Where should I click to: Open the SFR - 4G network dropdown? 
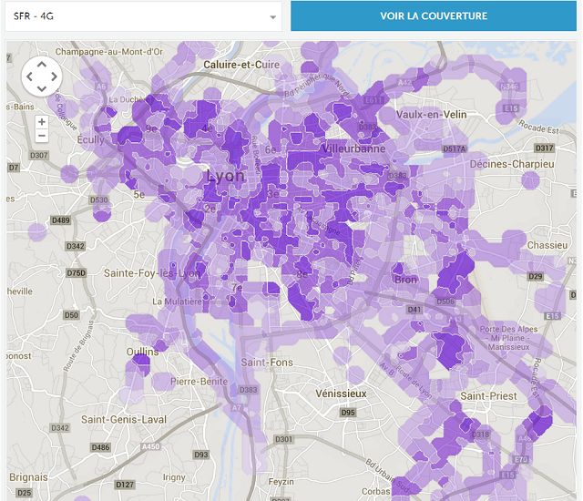(141, 16)
